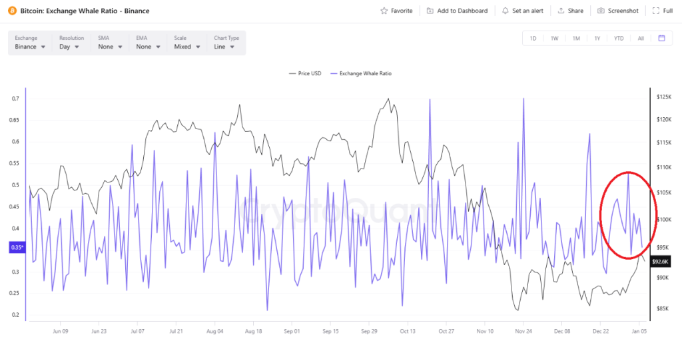
Task: Click the 0.35 whale ratio axis marker
Action: point(17,248)
